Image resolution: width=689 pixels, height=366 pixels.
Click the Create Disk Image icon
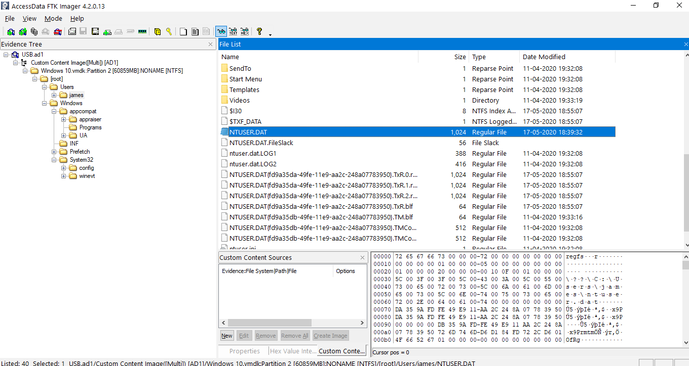click(72, 32)
